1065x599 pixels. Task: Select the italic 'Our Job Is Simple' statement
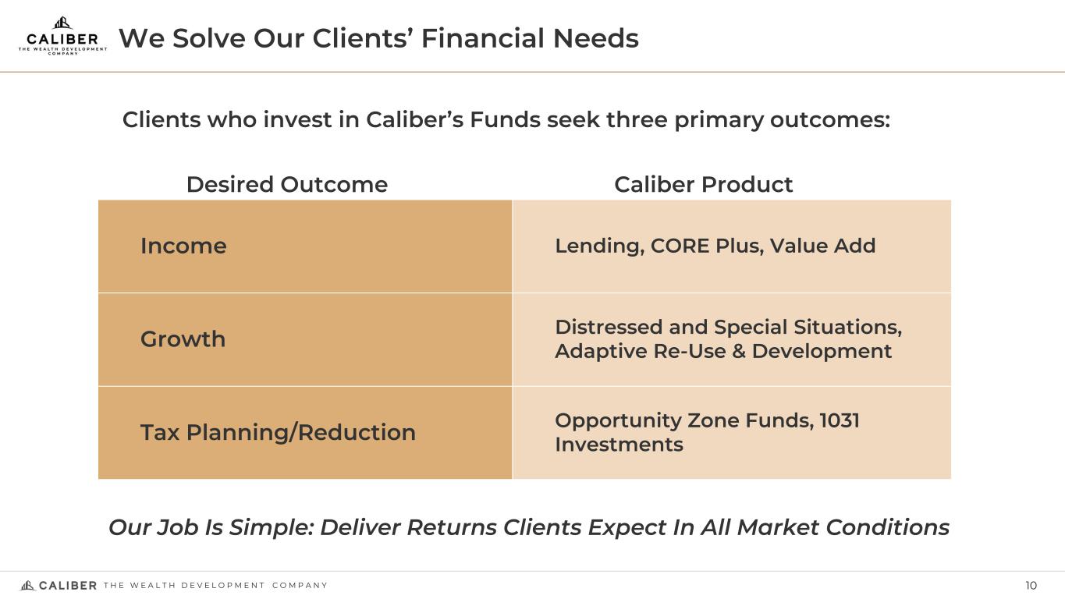[x=528, y=528]
